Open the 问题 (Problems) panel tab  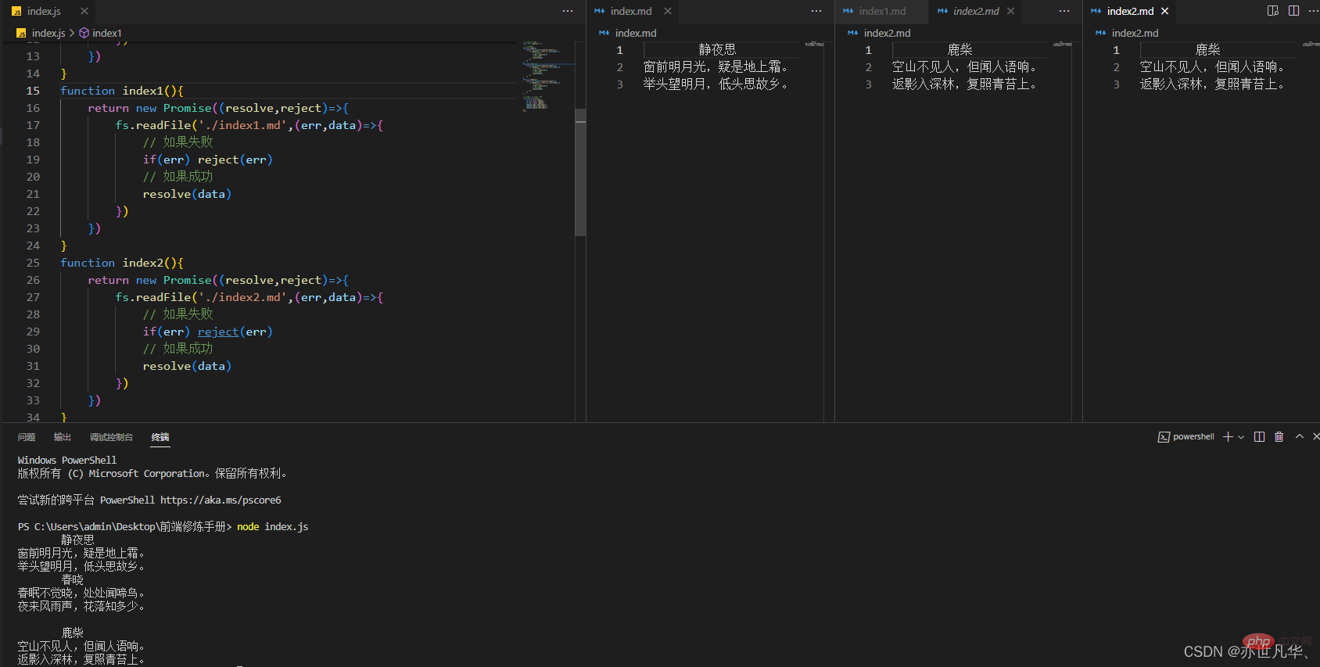coord(27,437)
